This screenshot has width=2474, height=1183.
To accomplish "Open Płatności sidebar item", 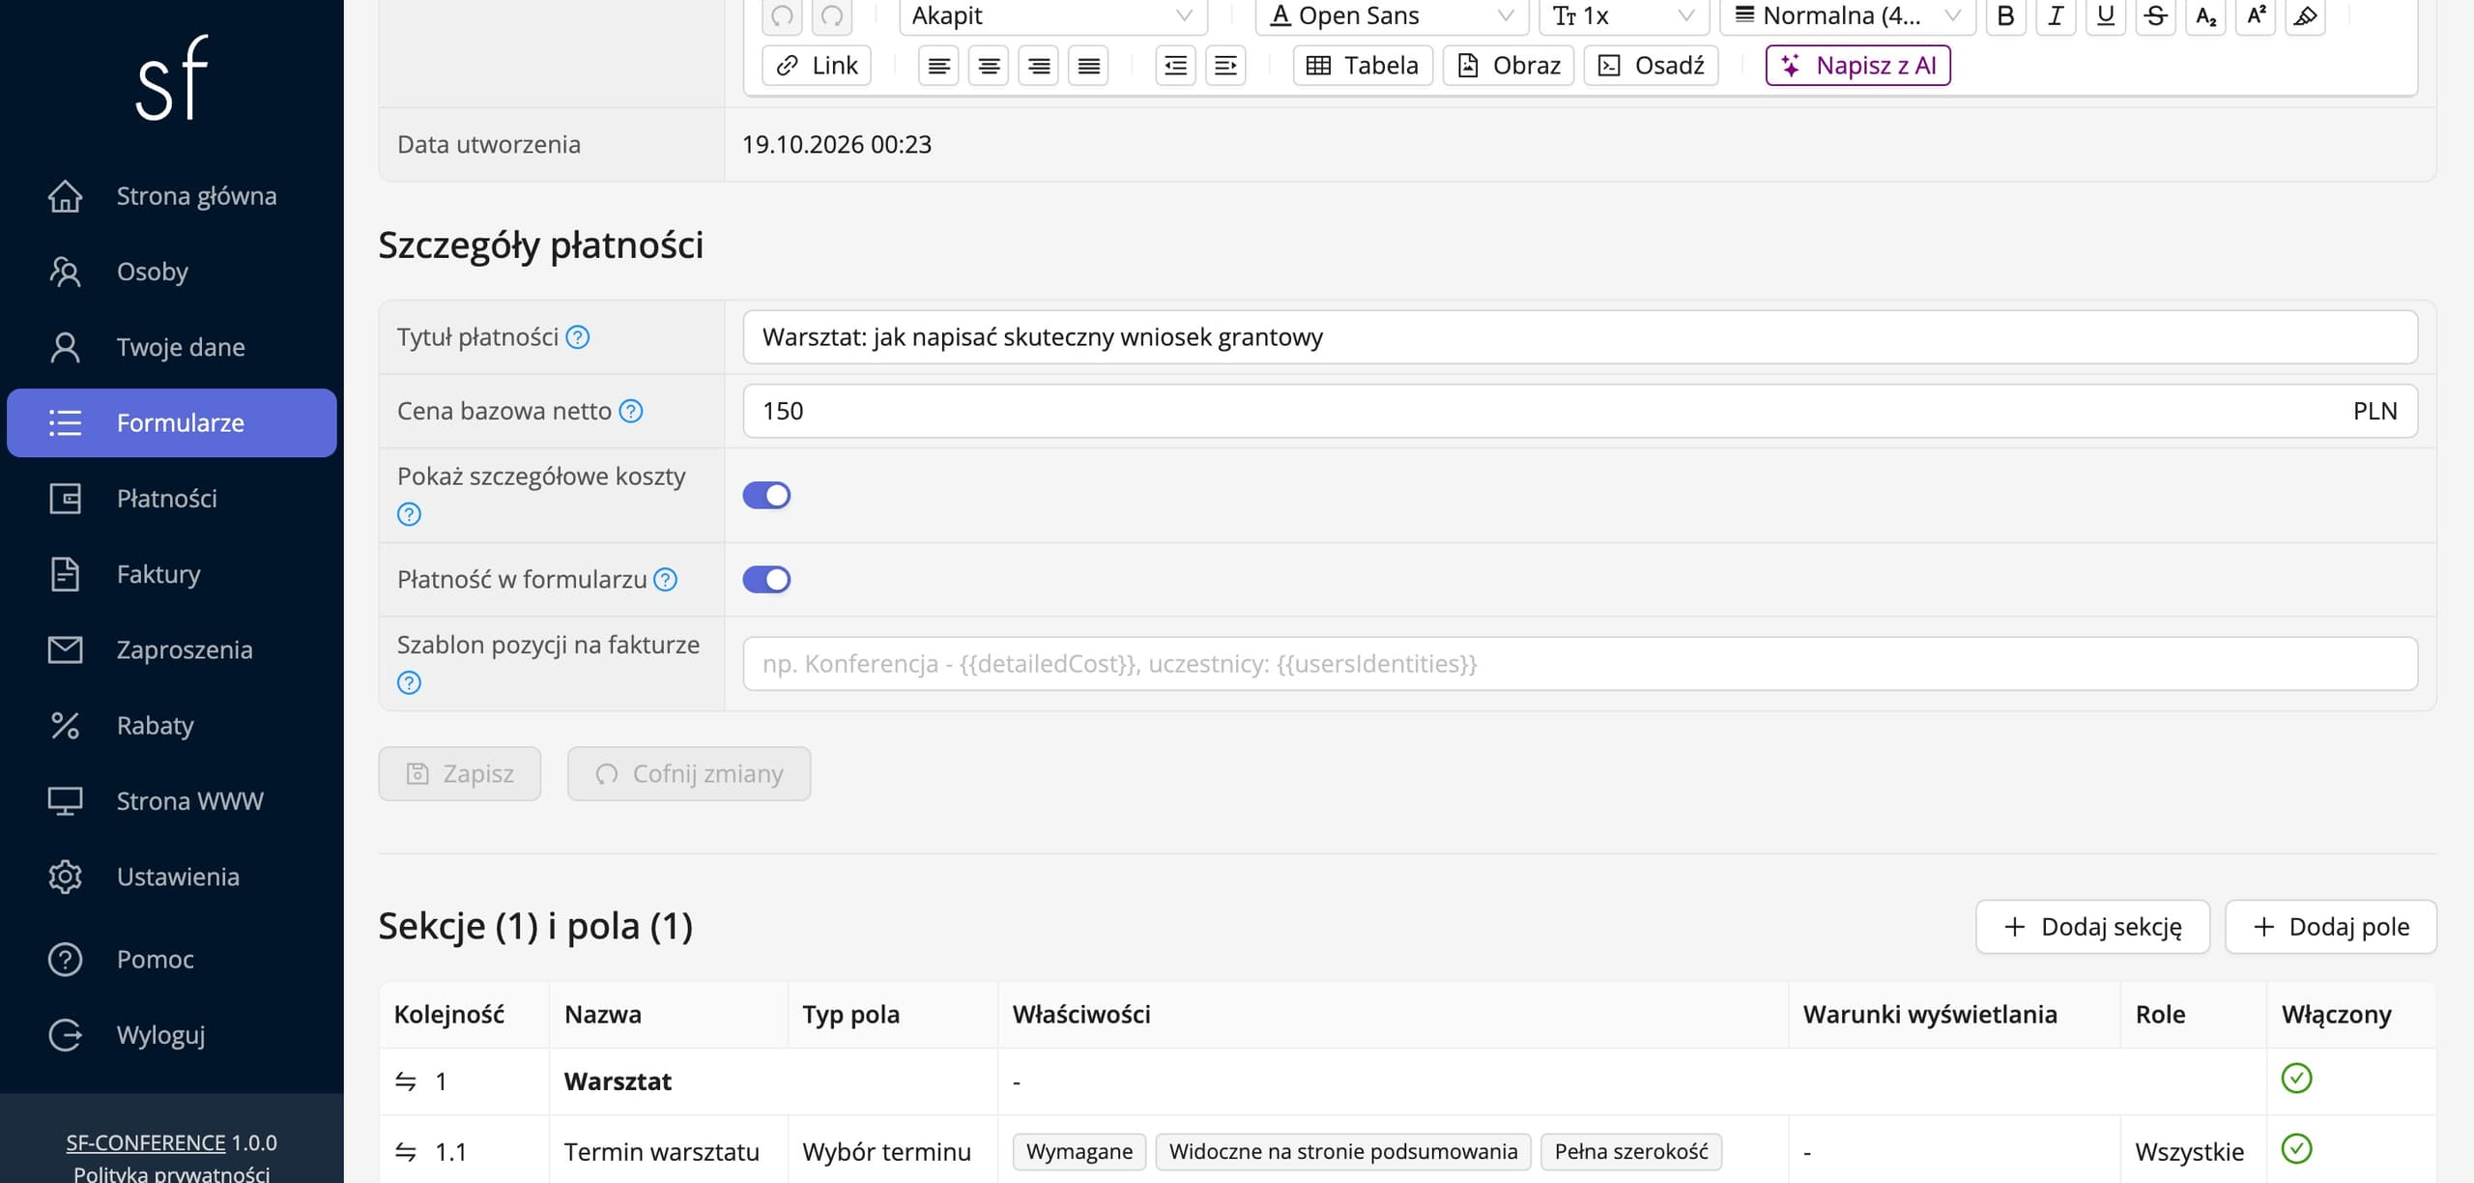I will click(x=172, y=499).
